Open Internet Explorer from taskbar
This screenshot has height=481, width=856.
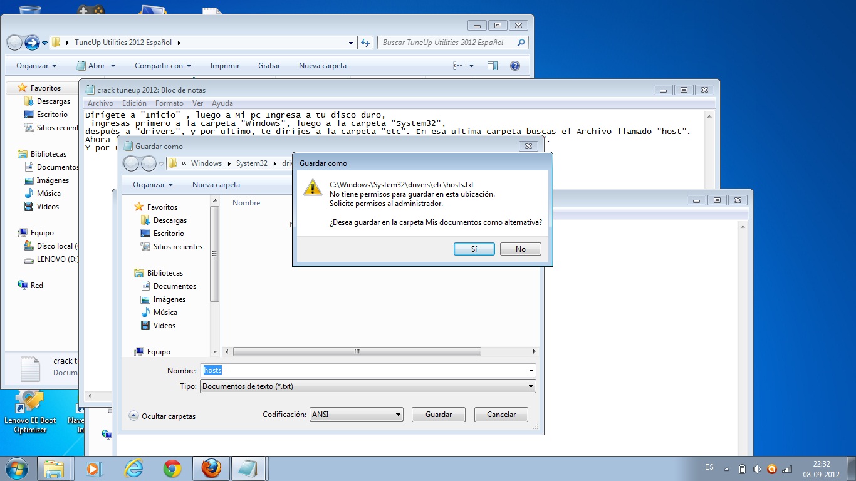coord(133,468)
